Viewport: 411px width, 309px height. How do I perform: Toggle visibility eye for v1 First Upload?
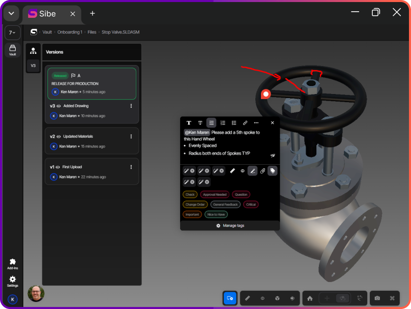pyautogui.click(x=58, y=167)
